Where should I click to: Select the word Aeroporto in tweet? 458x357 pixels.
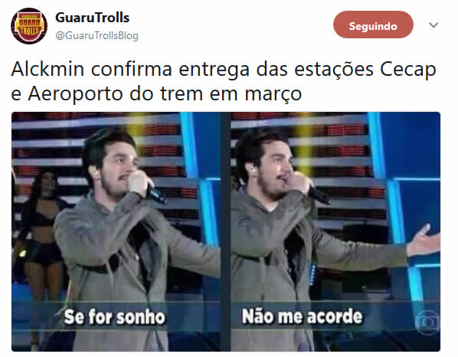[x=75, y=94]
